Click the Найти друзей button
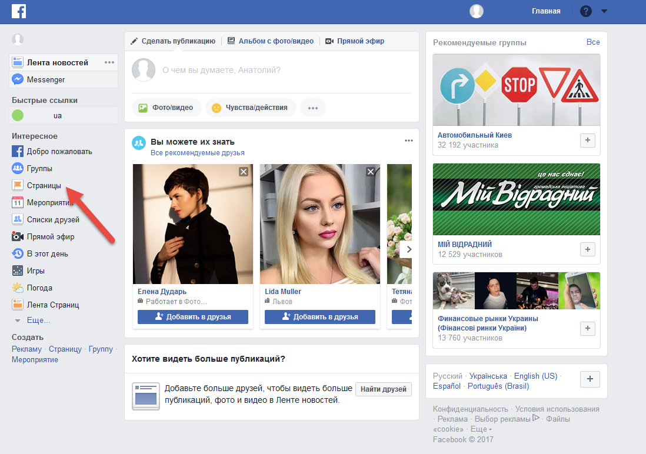This screenshot has height=454, width=646. tap(383, 389)
